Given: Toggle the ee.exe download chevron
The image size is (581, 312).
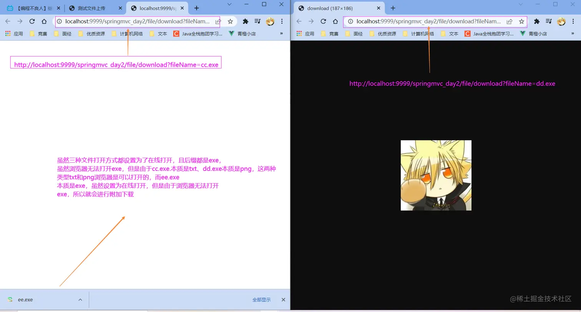Looking at the screenshot, I should click(x=80, y=300).
